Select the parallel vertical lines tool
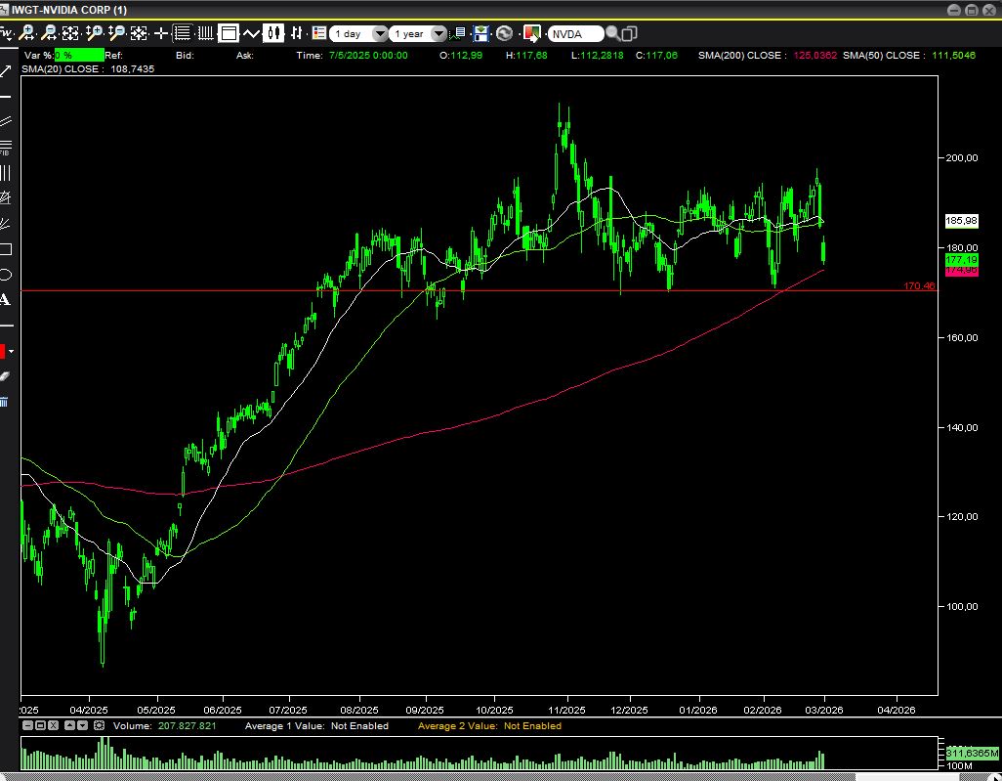The width and height of the screenshot is (1002, 781). tap(5, 173)
